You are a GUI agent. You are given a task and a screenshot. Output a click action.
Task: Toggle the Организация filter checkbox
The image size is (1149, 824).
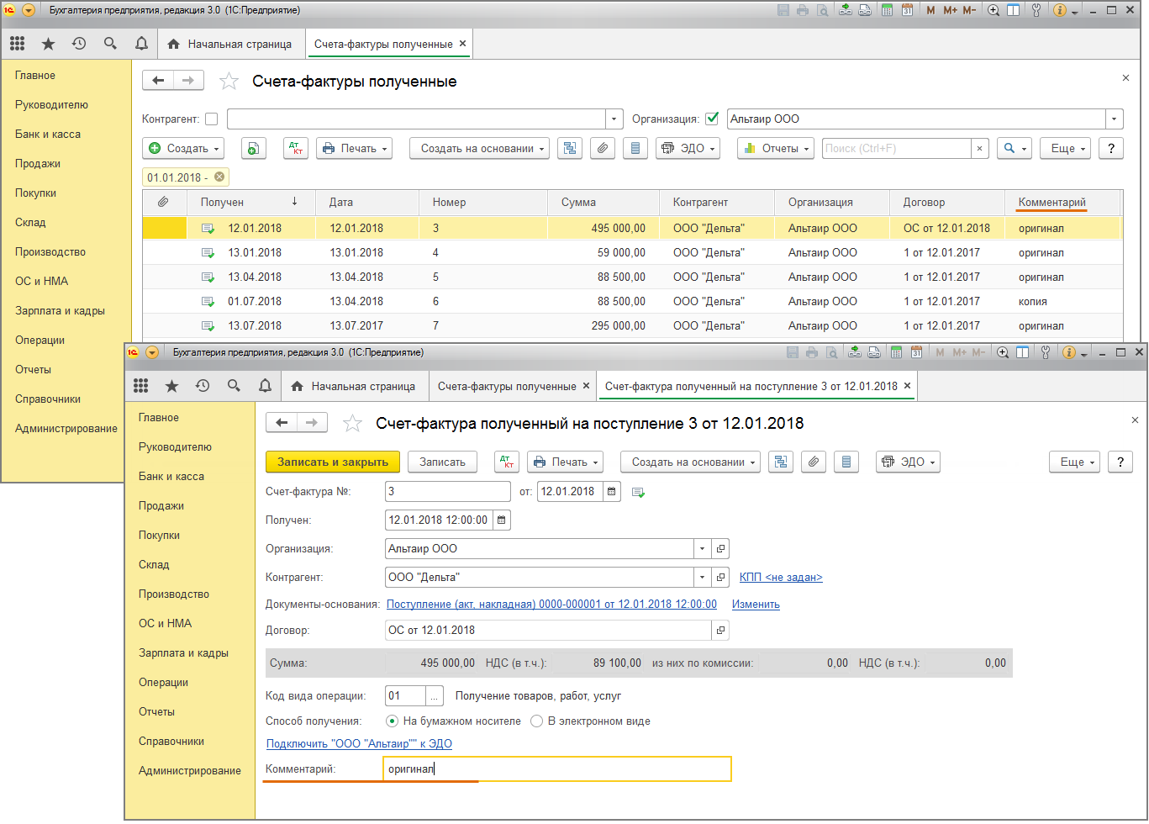point(712,119)
